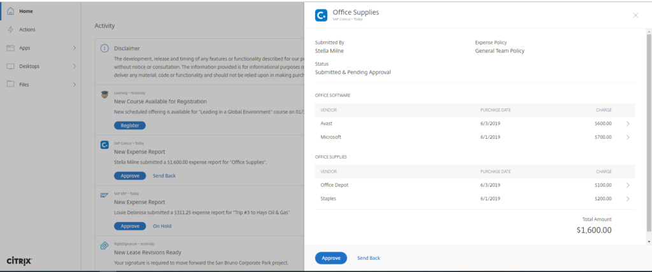This screenshot has width=652, height=272.
Task: Select the Staples vendor name
Action: pos(328,199)
